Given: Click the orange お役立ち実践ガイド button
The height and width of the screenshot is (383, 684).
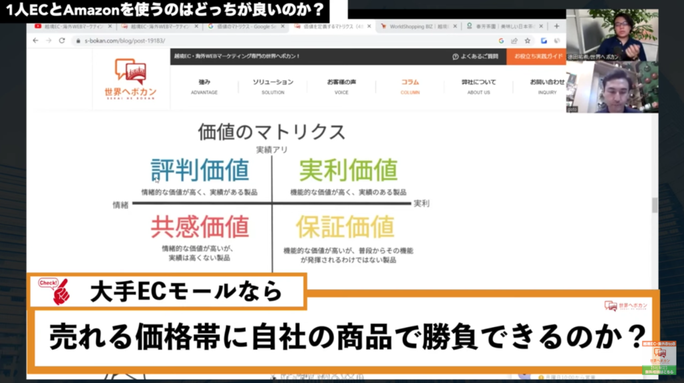Looking at the screenshot, I should pyautogui.click(x=536, y=57).
